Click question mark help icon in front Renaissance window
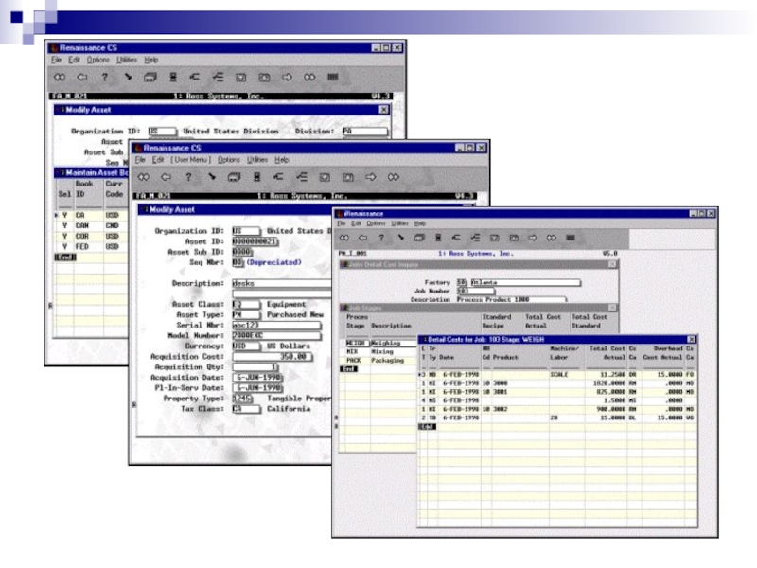Viewport: 757px width, 568px height. 381,238
